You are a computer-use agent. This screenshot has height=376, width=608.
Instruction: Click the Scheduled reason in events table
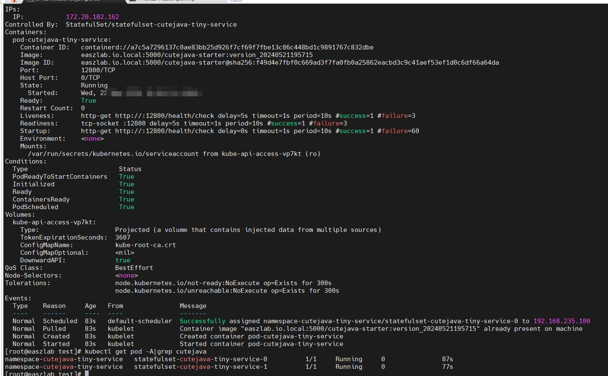pos(60,321)
